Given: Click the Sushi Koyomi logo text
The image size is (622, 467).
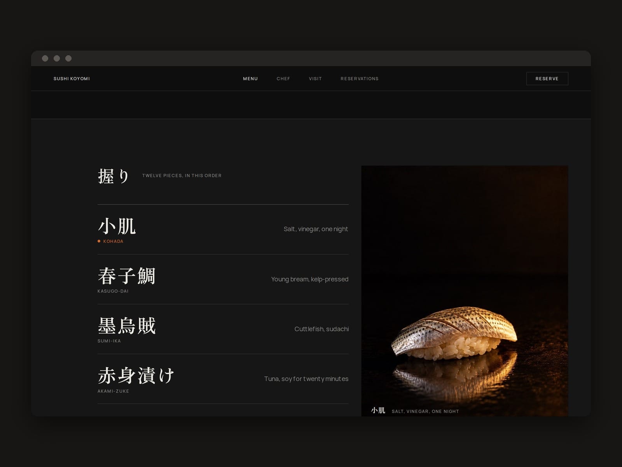Looking at the screenshot, I should (x=72, y=79).
